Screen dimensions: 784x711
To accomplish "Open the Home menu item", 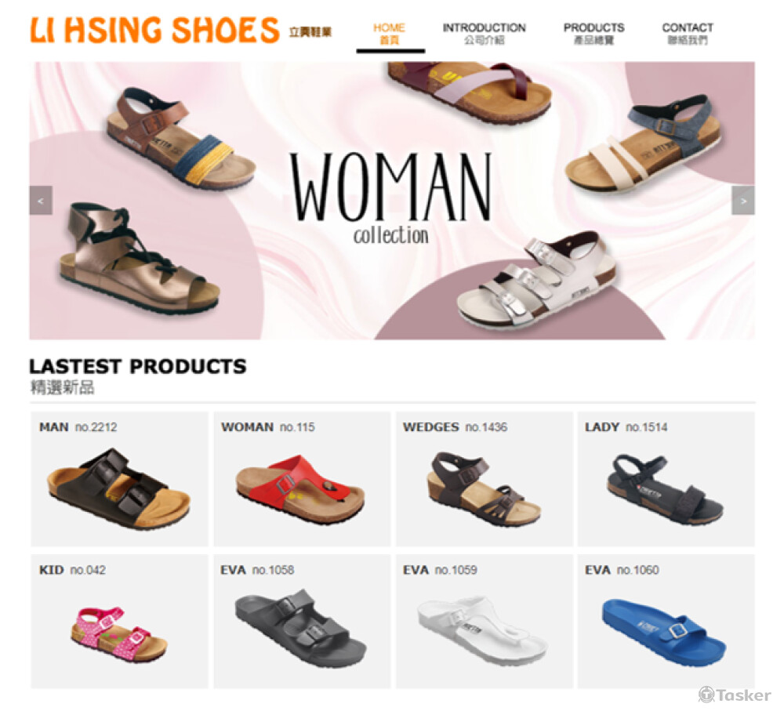I will tap(390, 34).
